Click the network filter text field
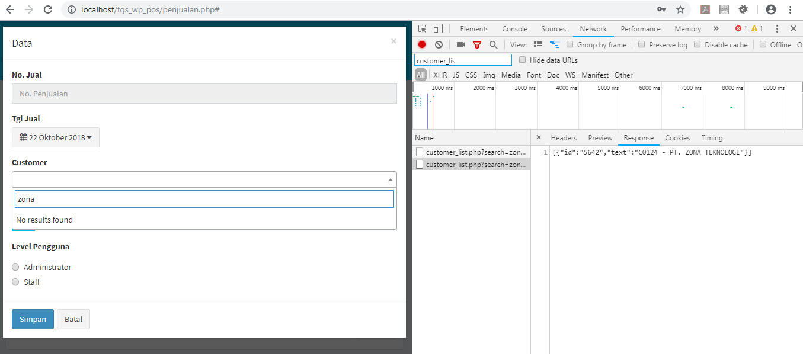Viewport: 803px width, 354px height. 463,60
